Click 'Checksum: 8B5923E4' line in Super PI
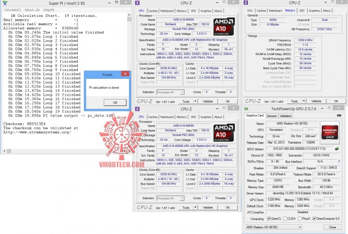The height and width of the screenshot is (234, 348). tap(24, 124)
